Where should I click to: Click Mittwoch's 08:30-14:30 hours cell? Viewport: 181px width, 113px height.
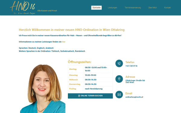[x=98, y=80]
